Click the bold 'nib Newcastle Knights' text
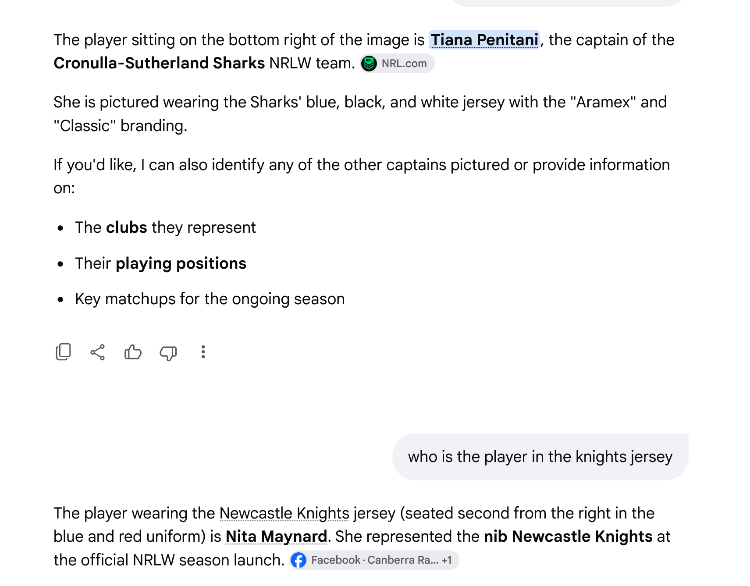 568,536
